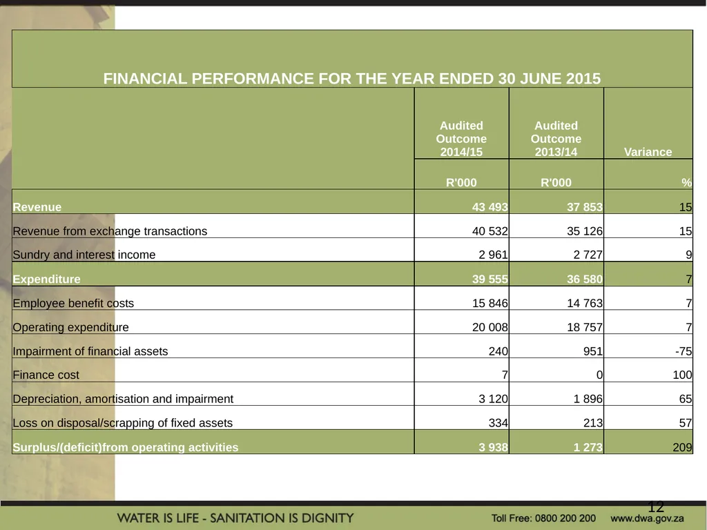
Task: Click the variance value -75
Action: coord(684,351)
